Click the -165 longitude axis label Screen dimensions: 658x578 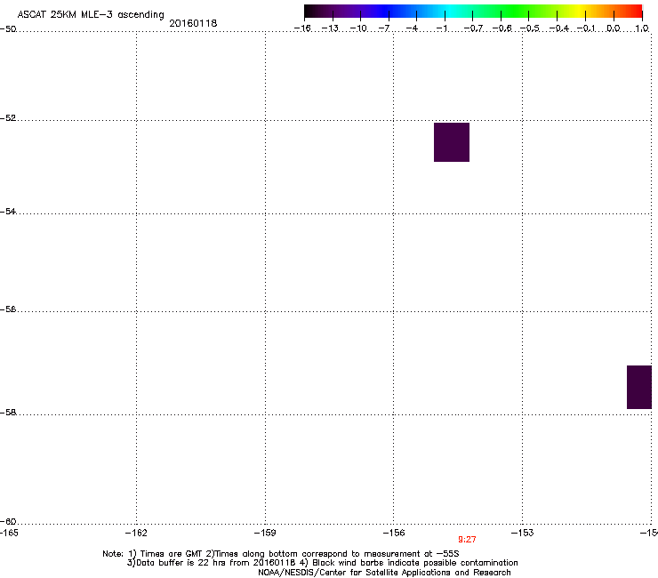click(x=9, y=533)
